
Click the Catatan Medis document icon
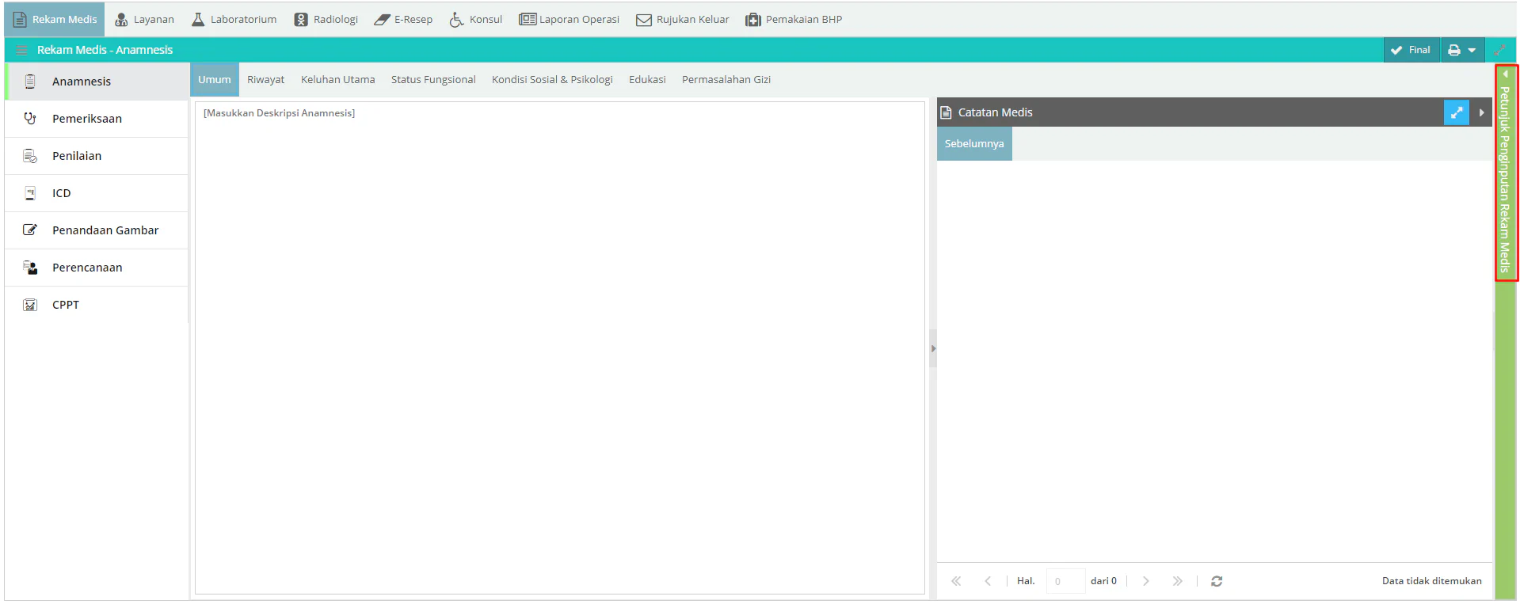click(946, 112)
